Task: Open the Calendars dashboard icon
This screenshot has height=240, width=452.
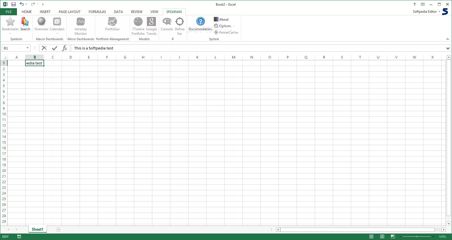Action: click(x=57, y=22)
